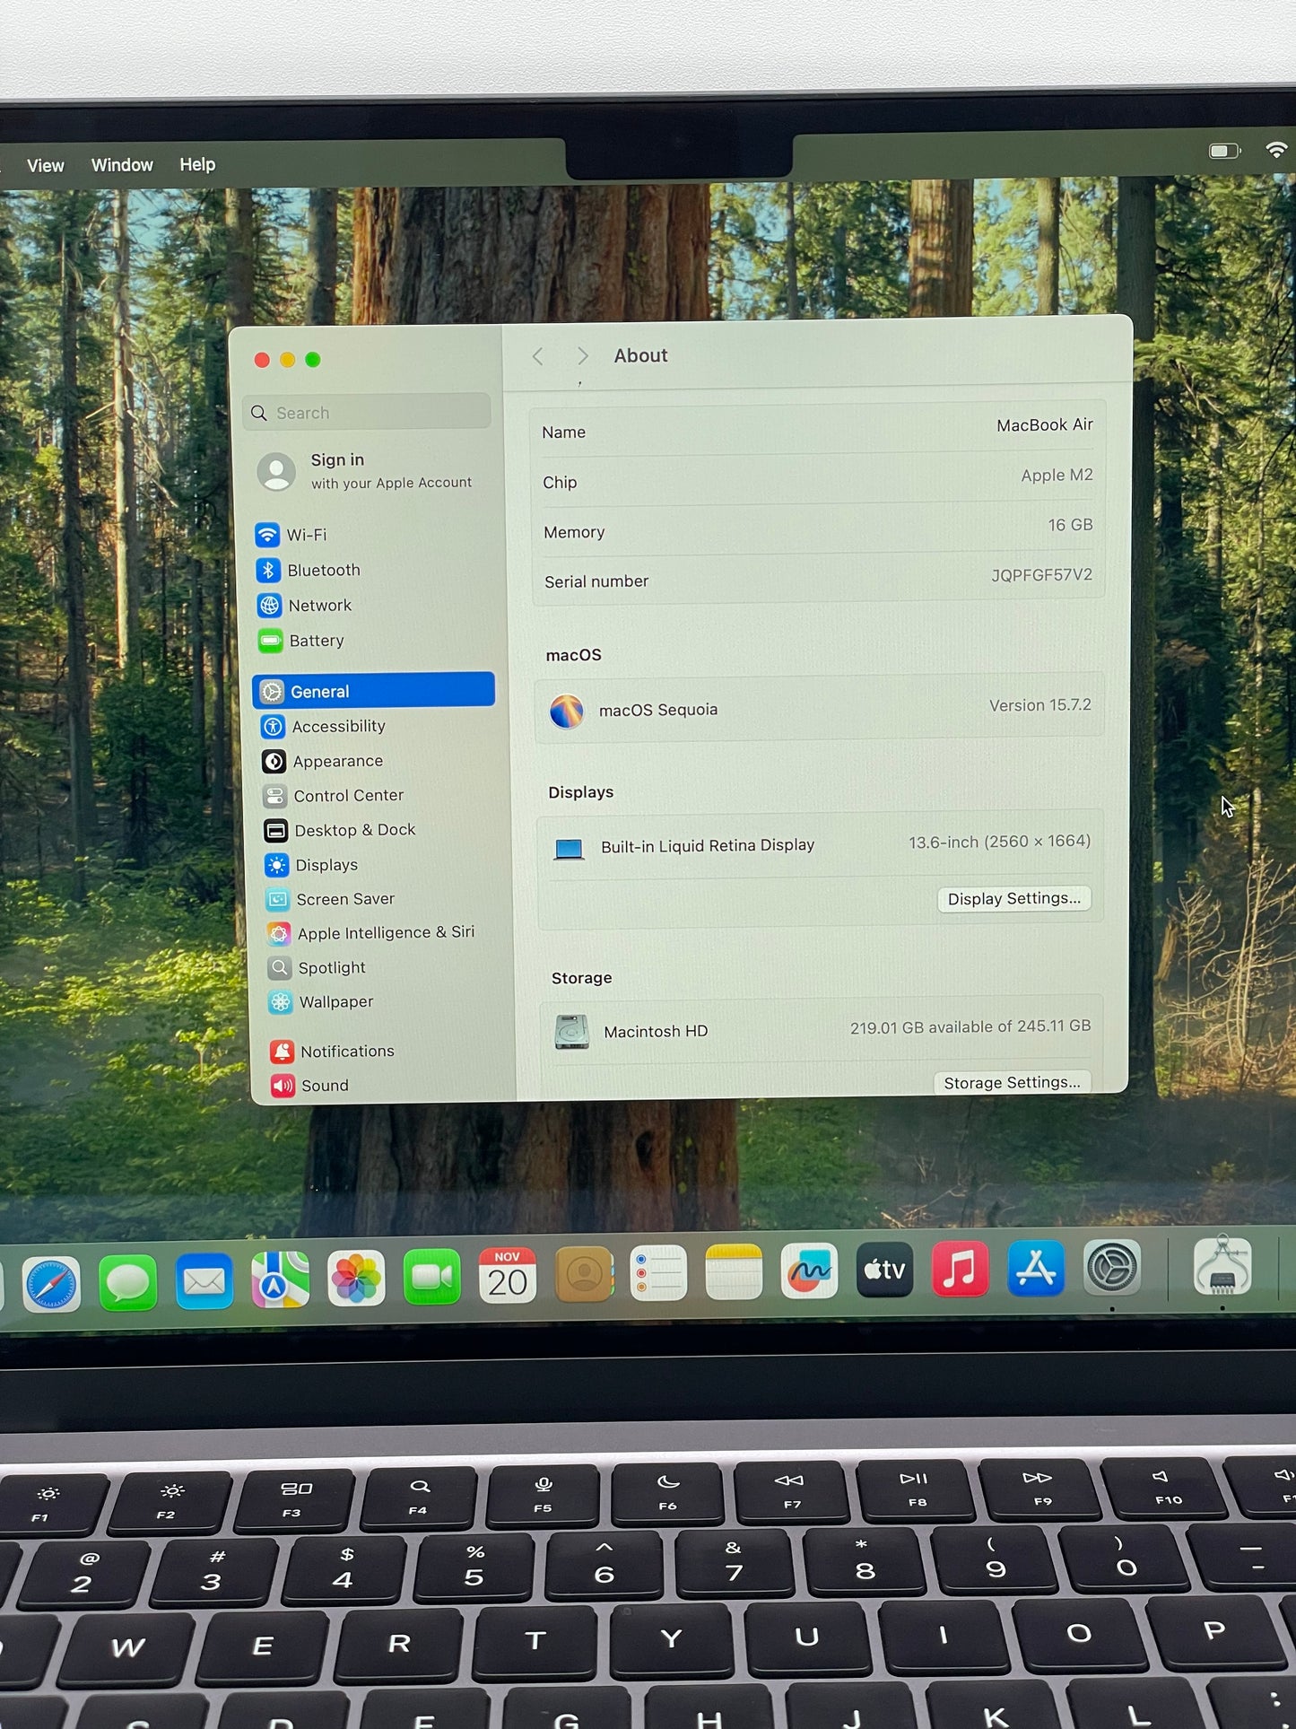Click the Search field in Settings

367,413
